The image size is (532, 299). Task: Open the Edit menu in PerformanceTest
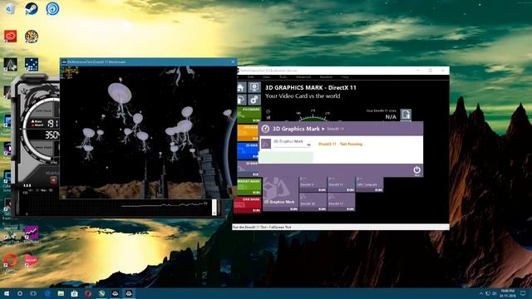(251, 77)
